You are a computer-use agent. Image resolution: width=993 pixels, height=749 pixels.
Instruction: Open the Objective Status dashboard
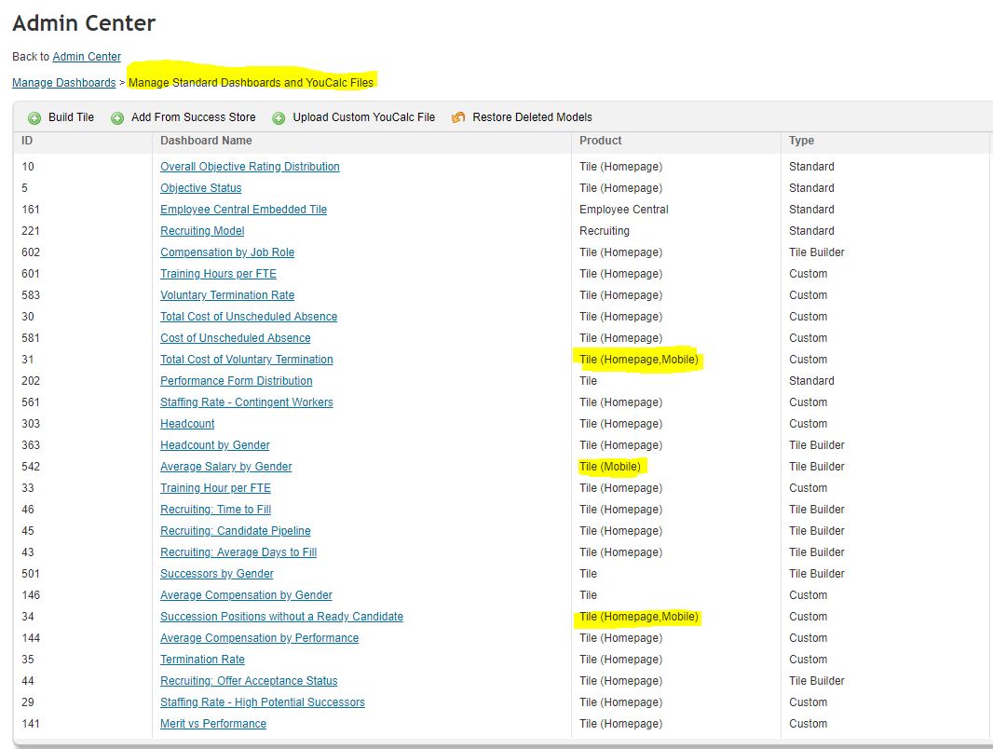201,188
